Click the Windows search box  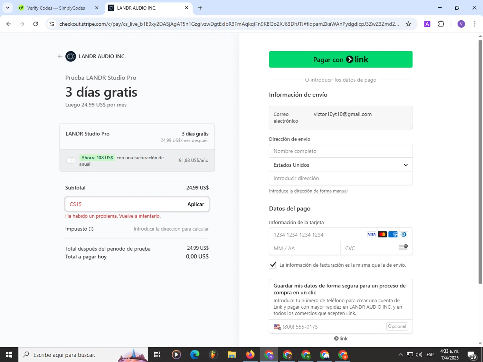point(83,355)
